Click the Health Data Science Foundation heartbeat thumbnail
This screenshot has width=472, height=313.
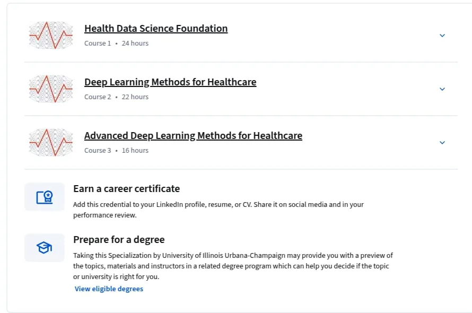point(51,35)
